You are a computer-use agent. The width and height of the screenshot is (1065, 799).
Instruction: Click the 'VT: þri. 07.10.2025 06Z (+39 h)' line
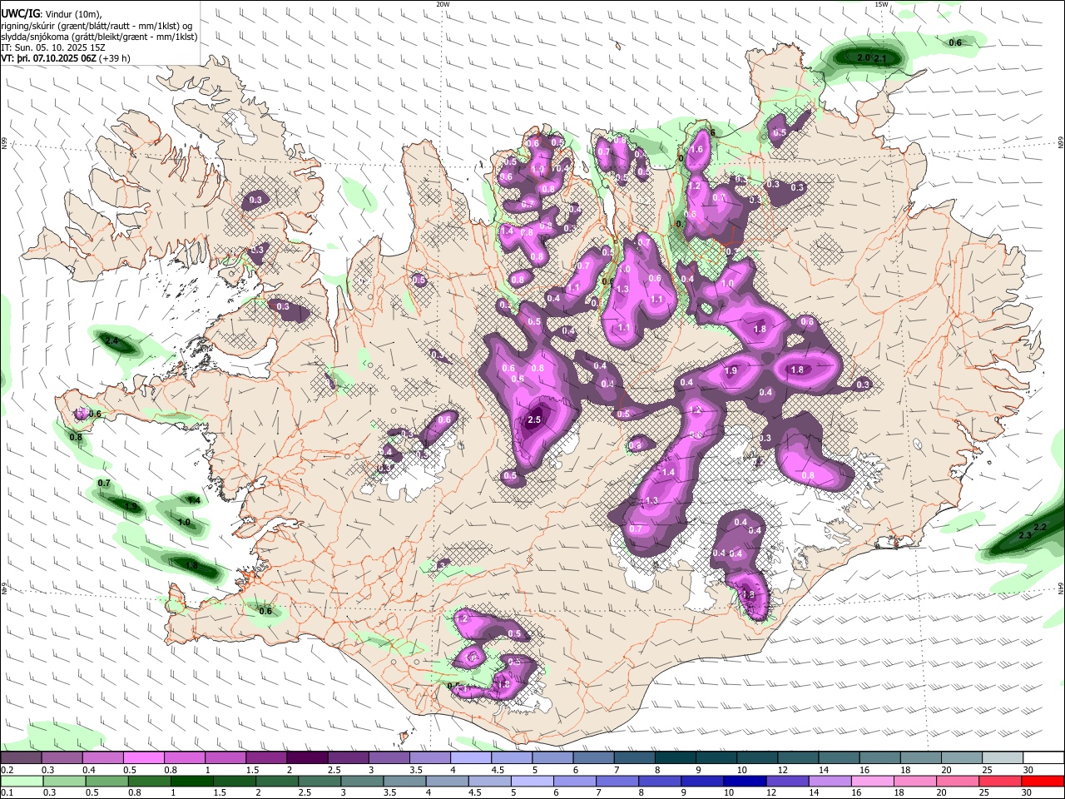pyautogui.click(x=65, y=59)
